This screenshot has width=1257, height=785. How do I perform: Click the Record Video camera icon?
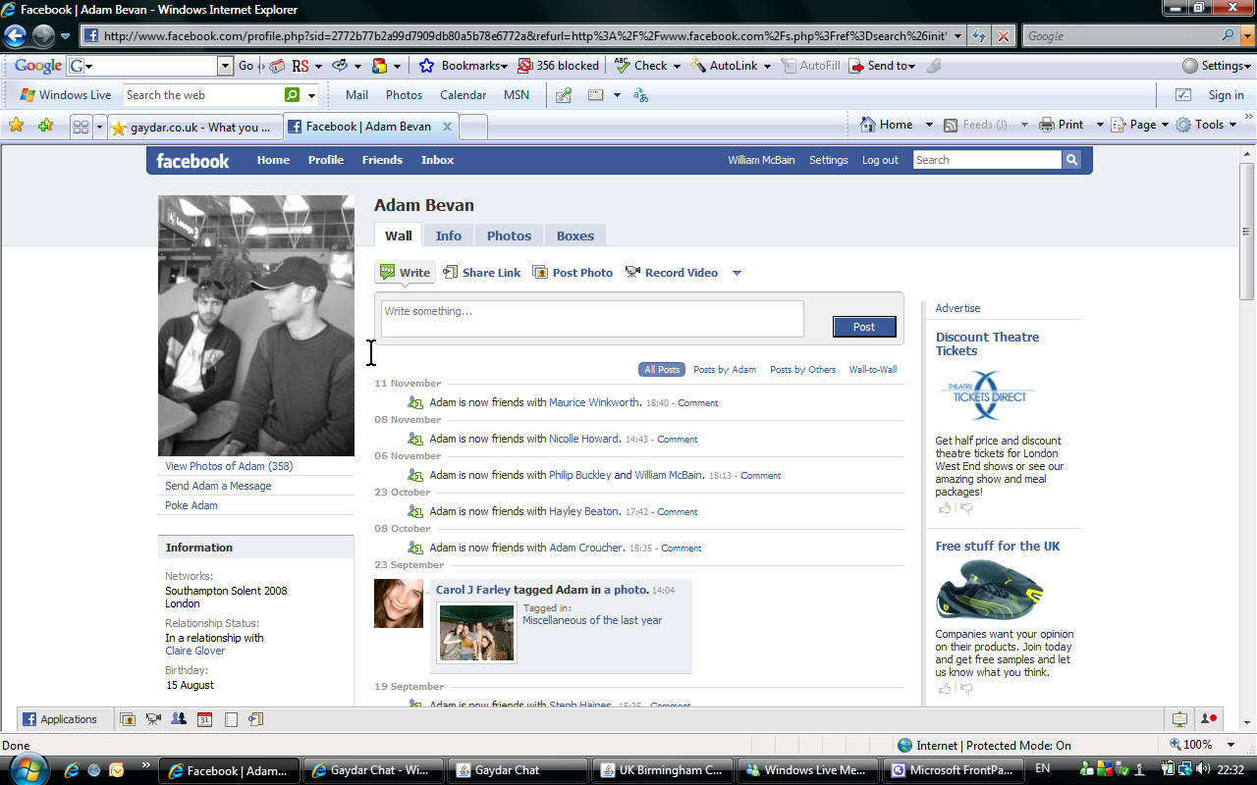pos(632,272)
